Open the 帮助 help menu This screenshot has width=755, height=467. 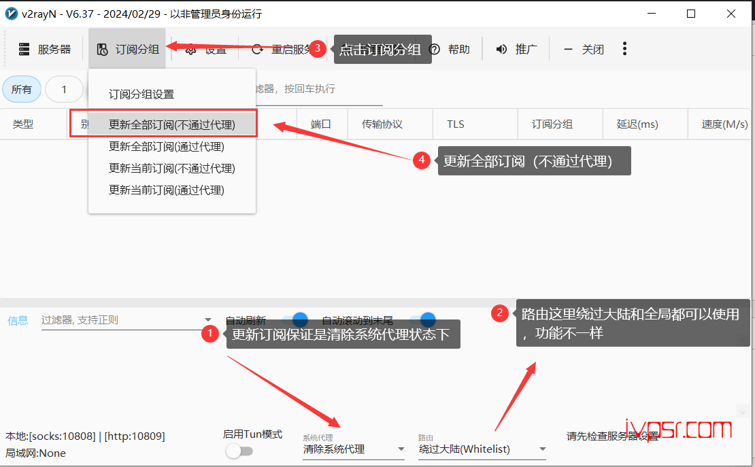(449, 49)
